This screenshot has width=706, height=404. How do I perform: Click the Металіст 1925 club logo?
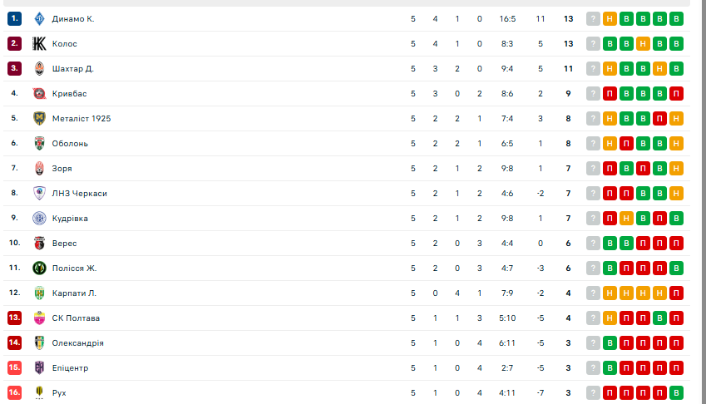[39, 119]
